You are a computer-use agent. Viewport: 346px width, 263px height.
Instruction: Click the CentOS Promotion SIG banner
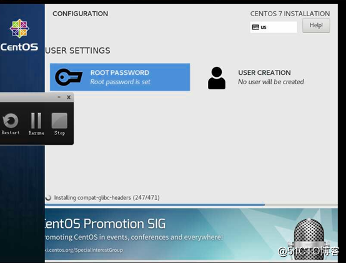191,234
